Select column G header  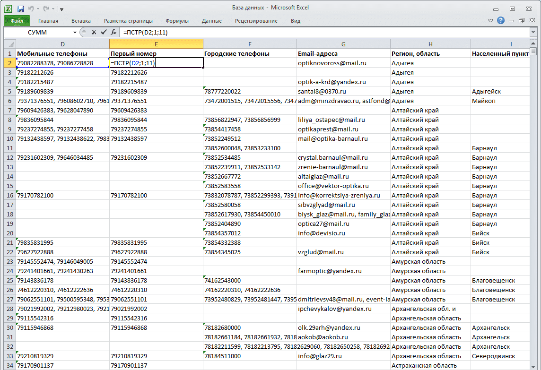click(343, 44)
